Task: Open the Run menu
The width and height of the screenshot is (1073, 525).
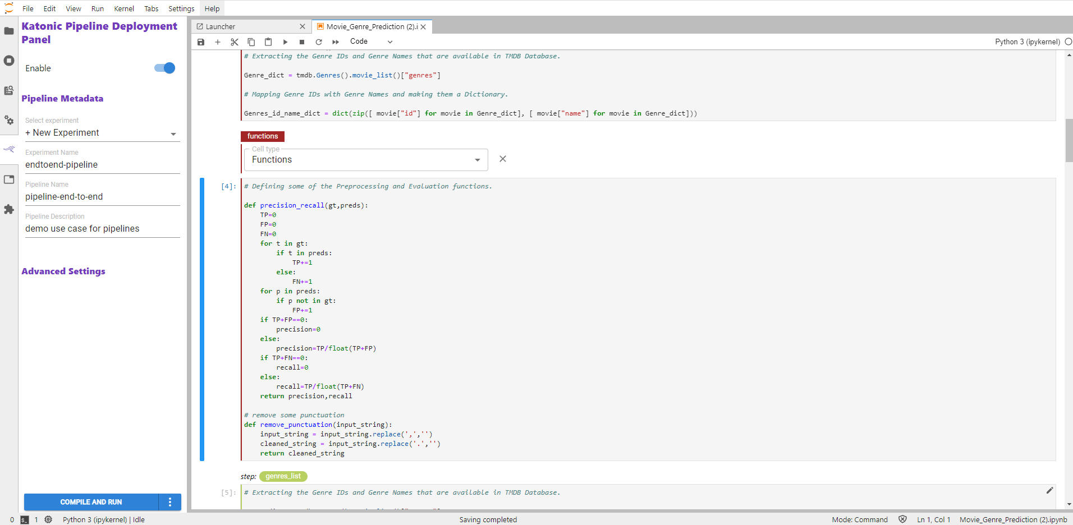Action: (x=98, y=8)
